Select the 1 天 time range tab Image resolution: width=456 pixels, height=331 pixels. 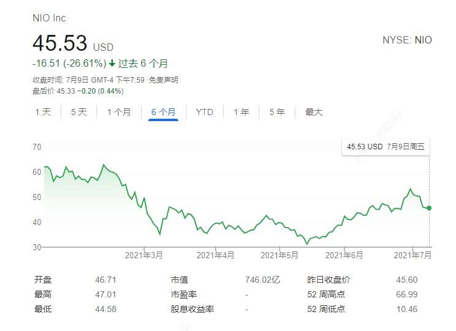tap(43, 112)
